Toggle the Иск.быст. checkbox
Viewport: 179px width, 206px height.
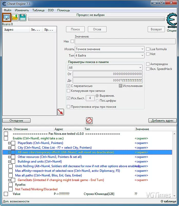68,98
